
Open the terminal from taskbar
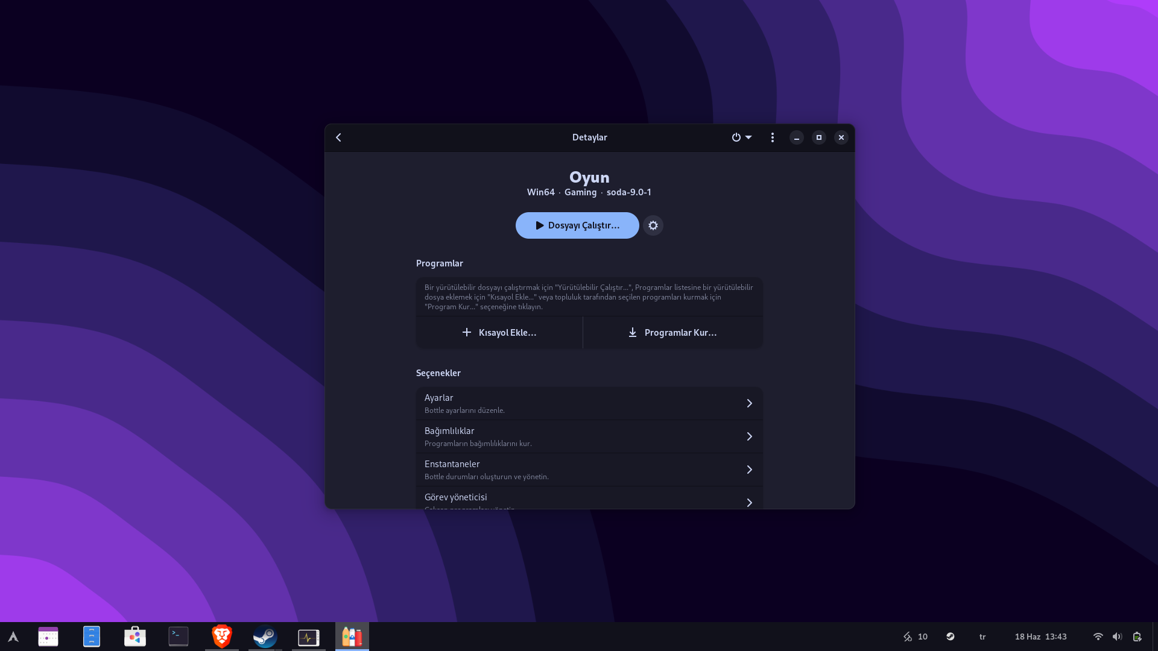click(x=179, y=637)
